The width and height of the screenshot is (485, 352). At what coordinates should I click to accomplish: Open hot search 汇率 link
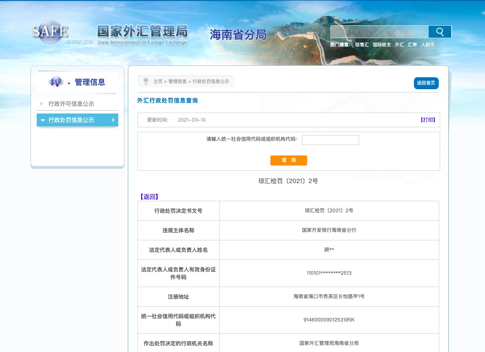(412, 44)
